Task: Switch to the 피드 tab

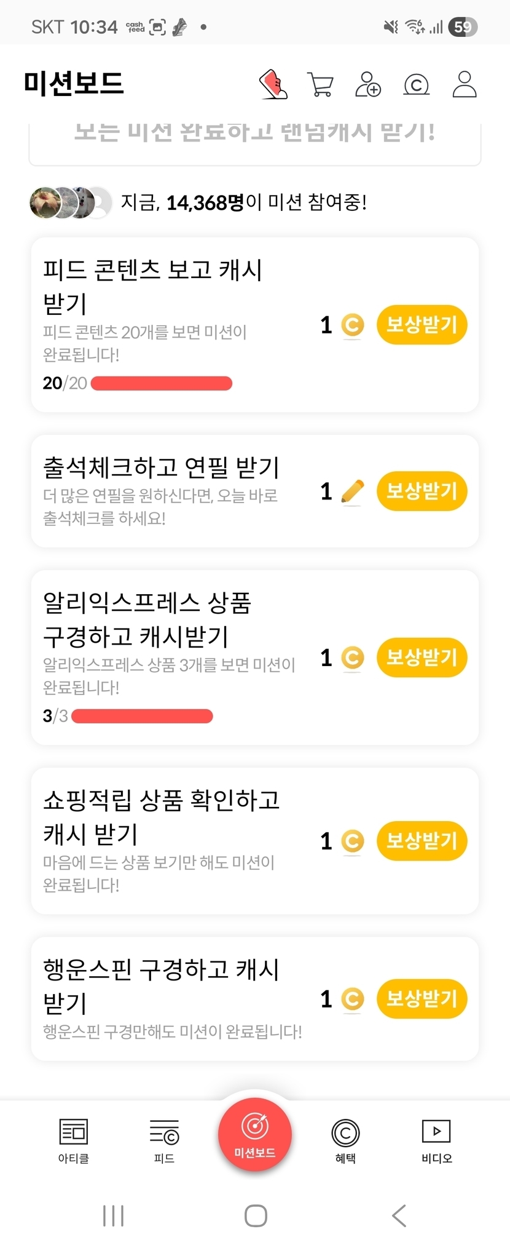Action: tap(164, 1140)
